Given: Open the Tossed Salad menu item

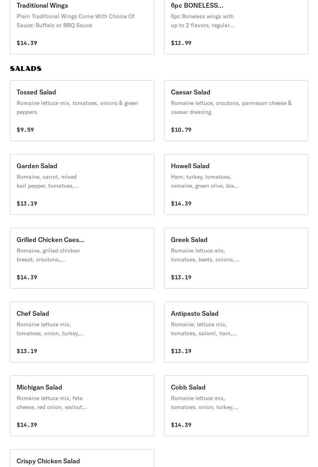Looking at the screenshot, I should click(82, 111).
